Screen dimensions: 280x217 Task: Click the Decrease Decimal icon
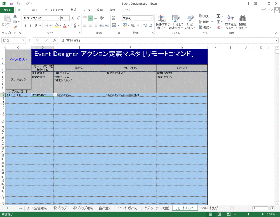(151, 26)
